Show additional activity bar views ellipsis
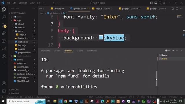 (4, 64)
